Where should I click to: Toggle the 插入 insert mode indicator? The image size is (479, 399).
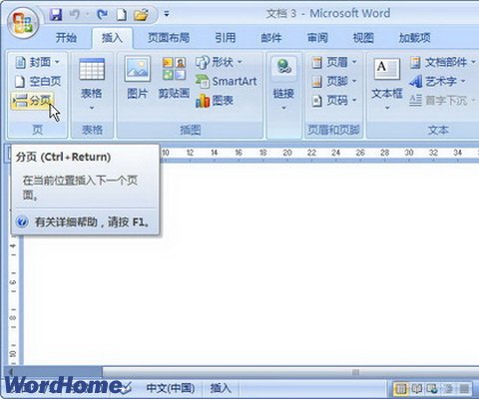tap(221, 388)
